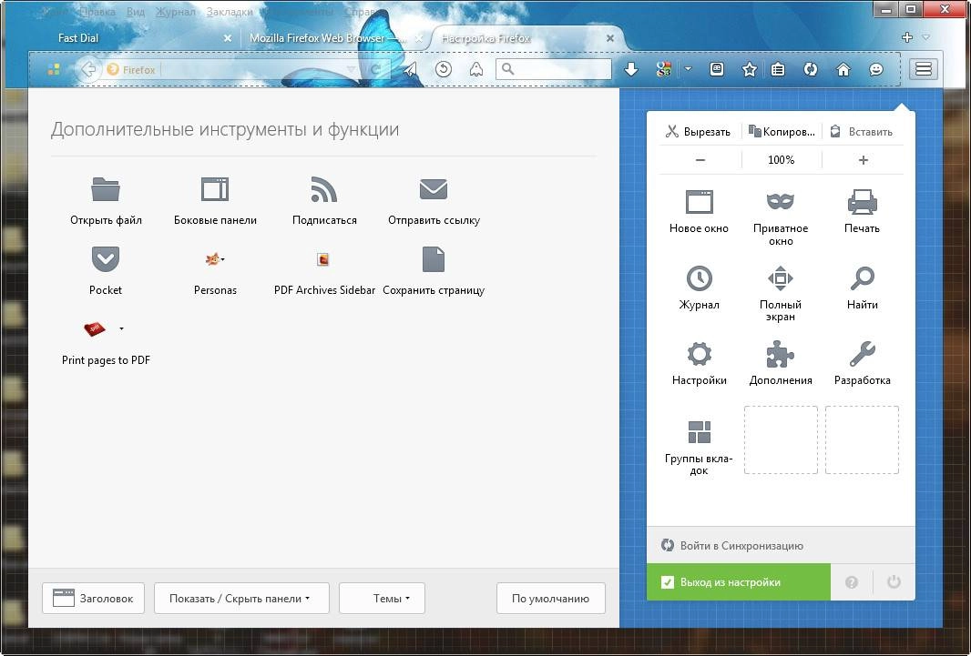Expand the Personas dropdown arrow

click(223, 259)
